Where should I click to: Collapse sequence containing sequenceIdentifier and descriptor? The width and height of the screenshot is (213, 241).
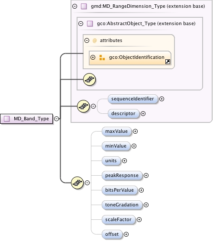[x=93, y=106]
